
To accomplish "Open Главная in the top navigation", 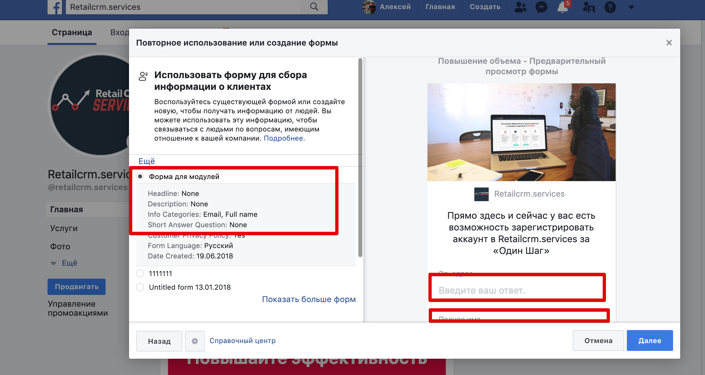I will (x=440, y=7).
